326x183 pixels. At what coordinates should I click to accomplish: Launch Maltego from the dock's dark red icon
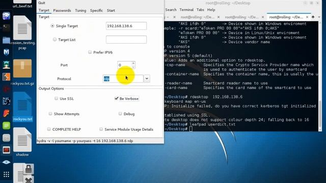pyautogui.click(x=6, y=89)
